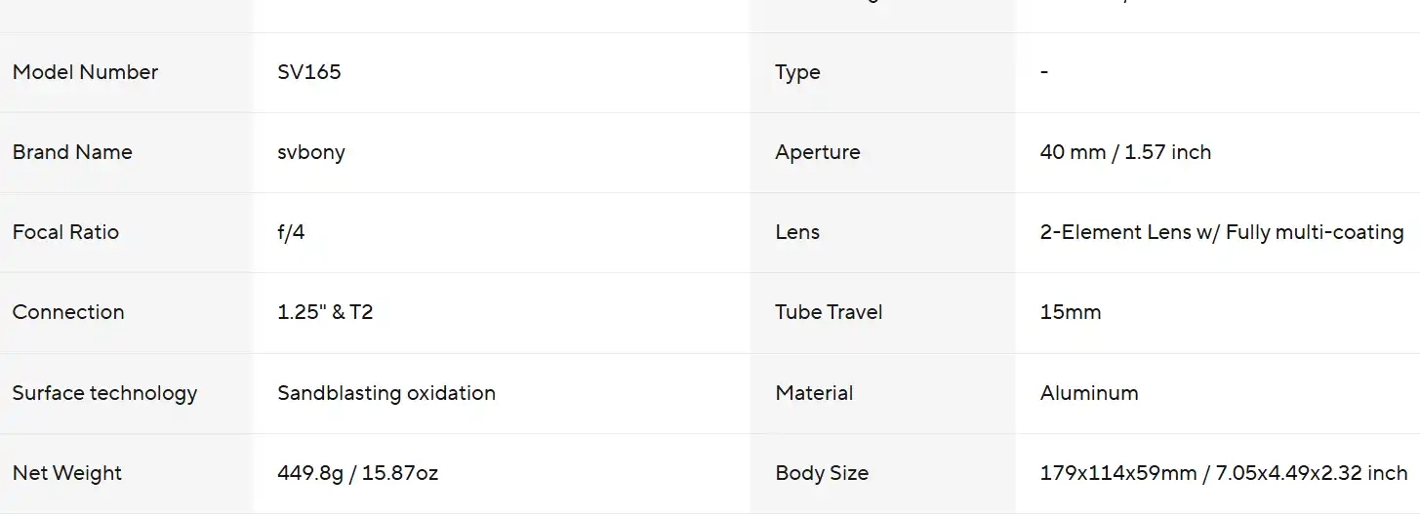Click the Tube Travel label

(829, 312)
